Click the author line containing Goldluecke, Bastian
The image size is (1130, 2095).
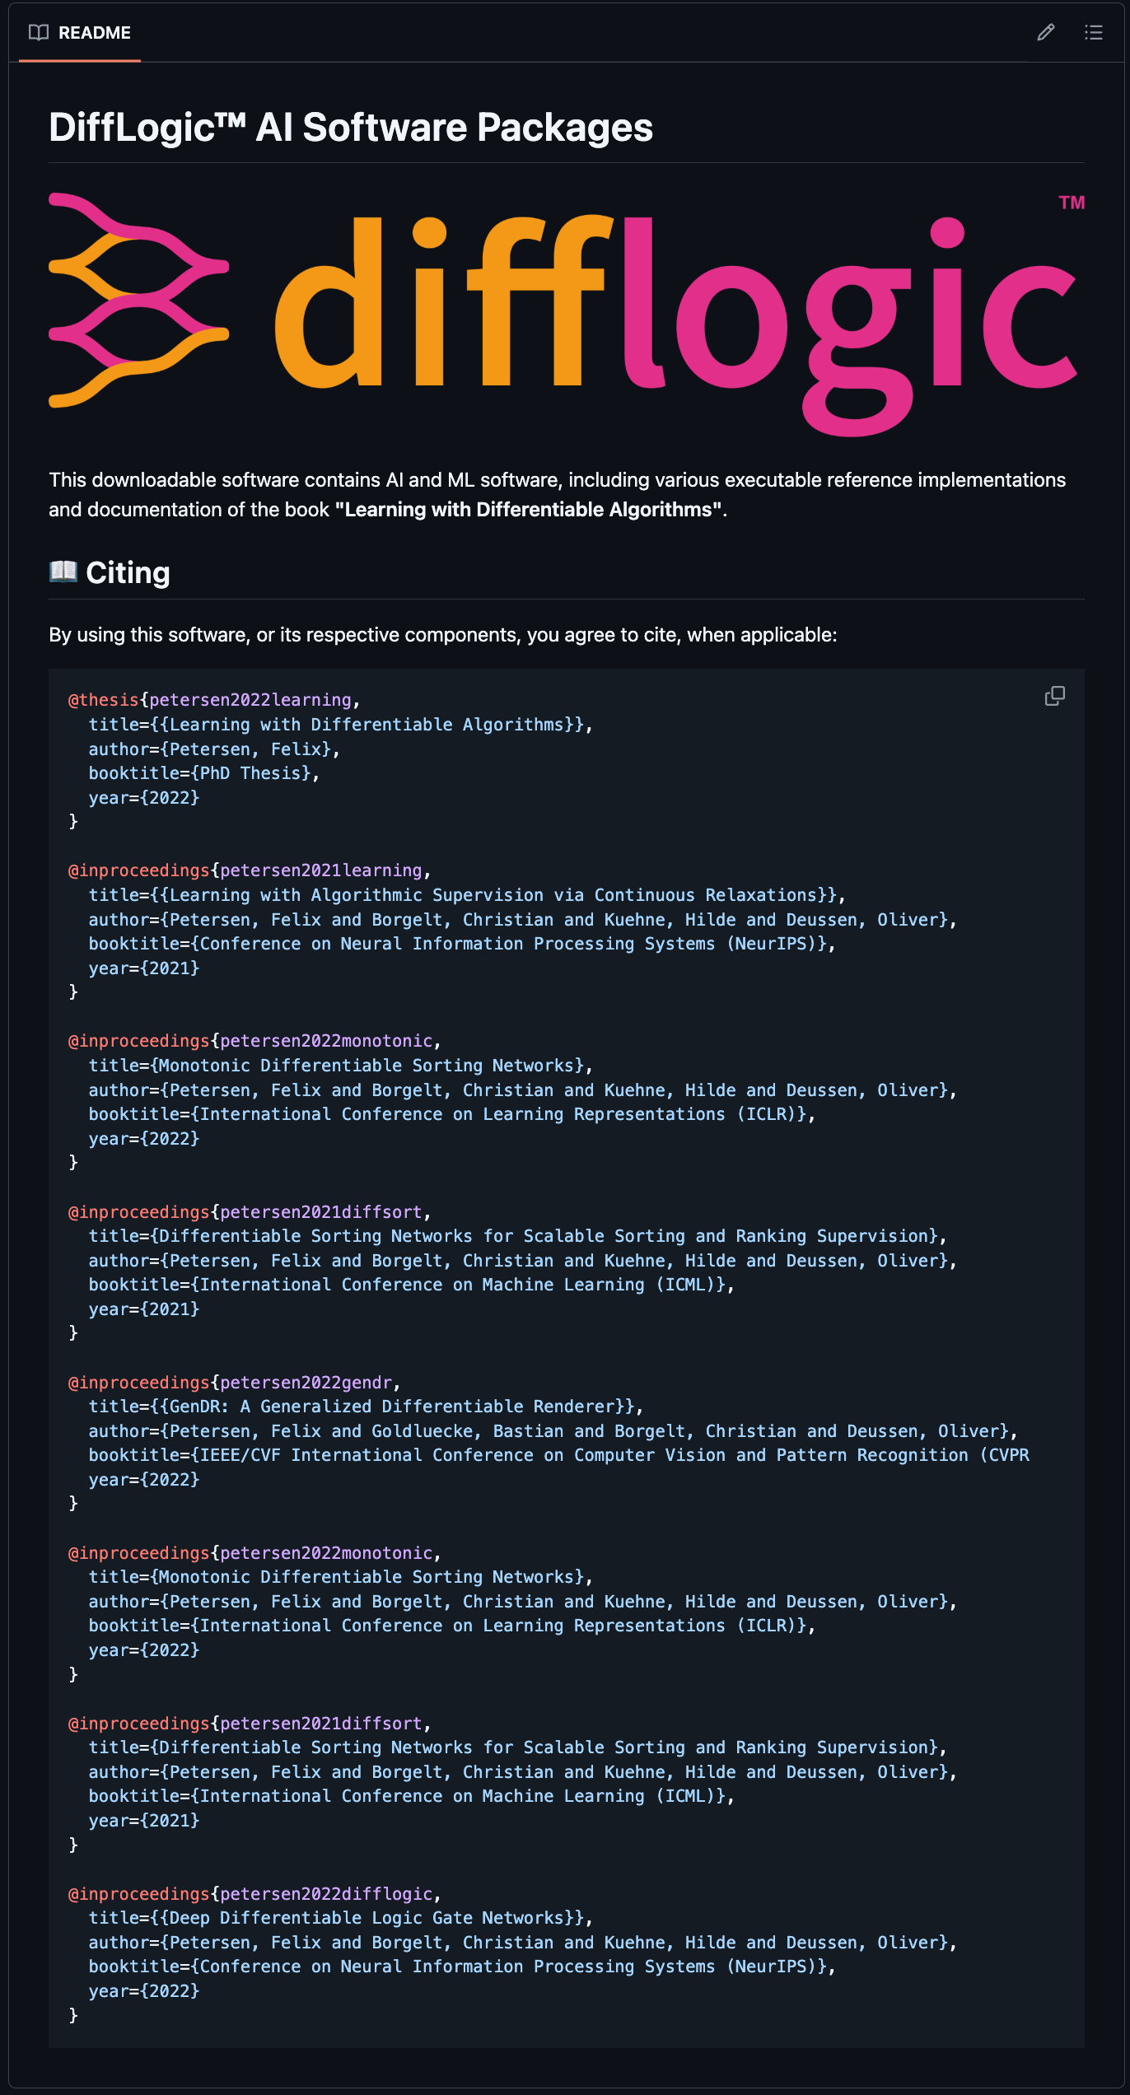[x=552, y=1431]
